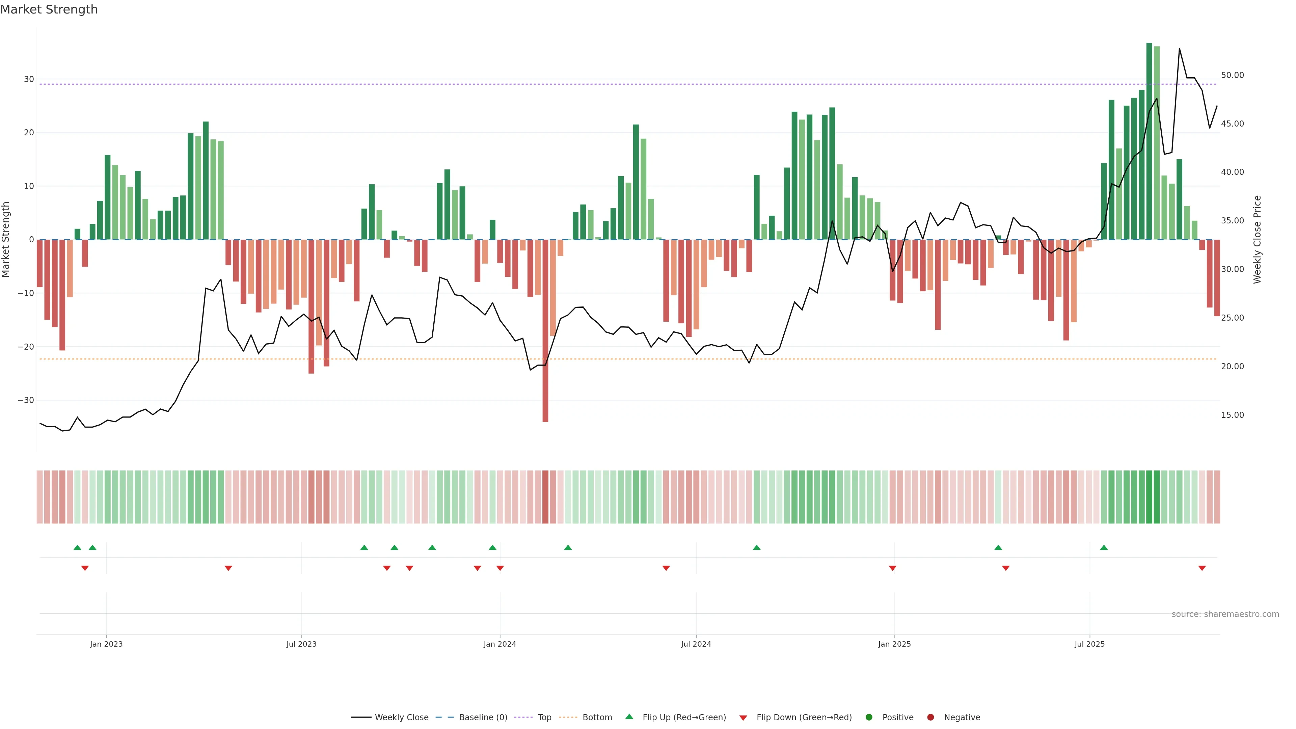Viewport: 1296px width, 729px height.
Task: Click the Jul 2023 x-axis label
Action: [x=301, y=644]
